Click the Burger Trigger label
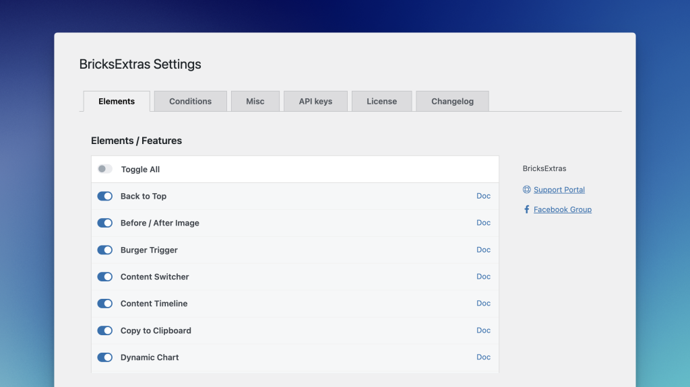Screen dimensions: 690x387 click(149, 250)
